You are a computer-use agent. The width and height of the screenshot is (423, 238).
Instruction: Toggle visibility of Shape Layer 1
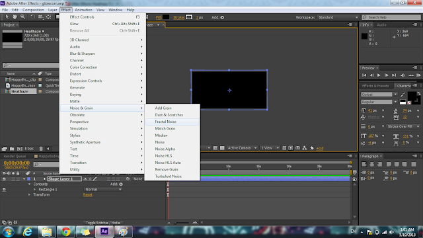(x=4, y=179)
